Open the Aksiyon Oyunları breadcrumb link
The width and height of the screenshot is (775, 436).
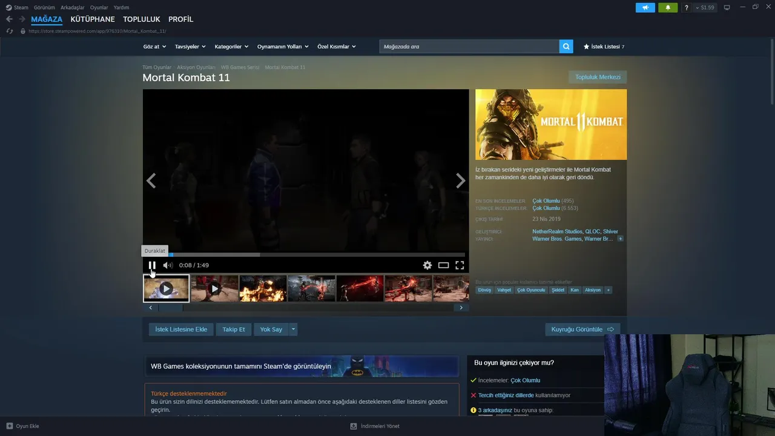click(x=196, y=67)
